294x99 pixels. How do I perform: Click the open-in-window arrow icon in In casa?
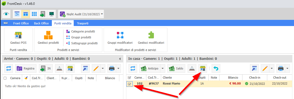point(254,68)
